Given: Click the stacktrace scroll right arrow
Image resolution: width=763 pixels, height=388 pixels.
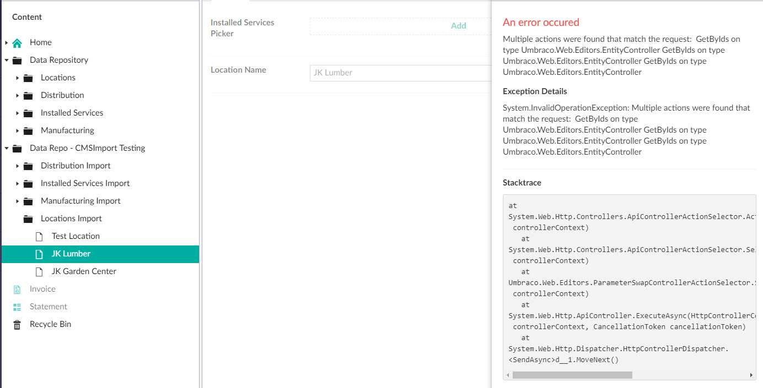Looking at the screenshot, I should (x=751, y=375).
